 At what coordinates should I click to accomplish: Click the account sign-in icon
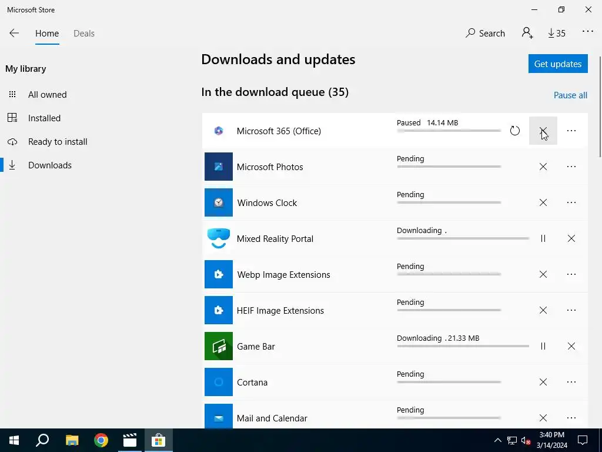pos(527,33)
